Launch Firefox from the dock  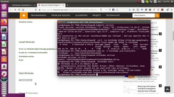[x=4, y=22]
